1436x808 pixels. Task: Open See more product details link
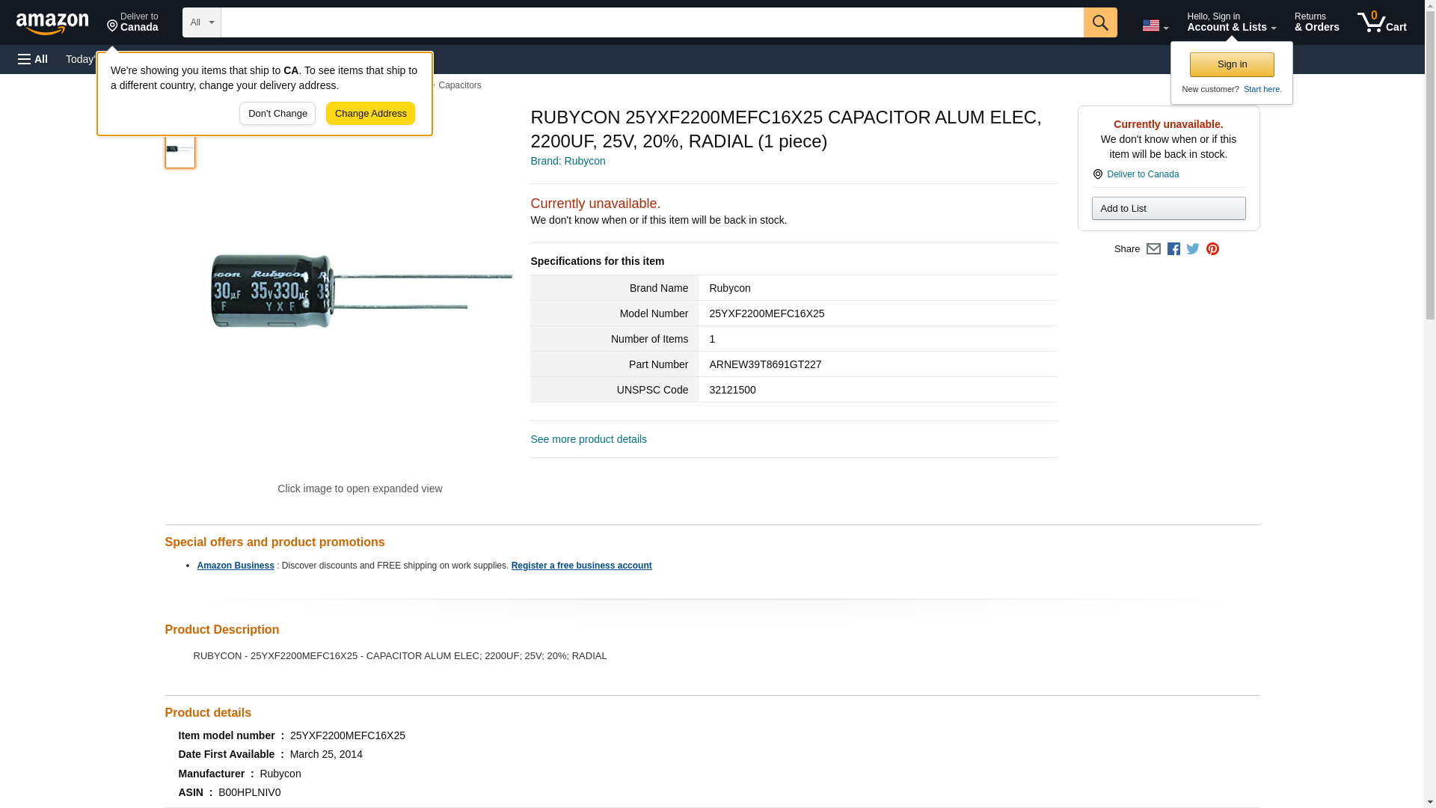589,439
